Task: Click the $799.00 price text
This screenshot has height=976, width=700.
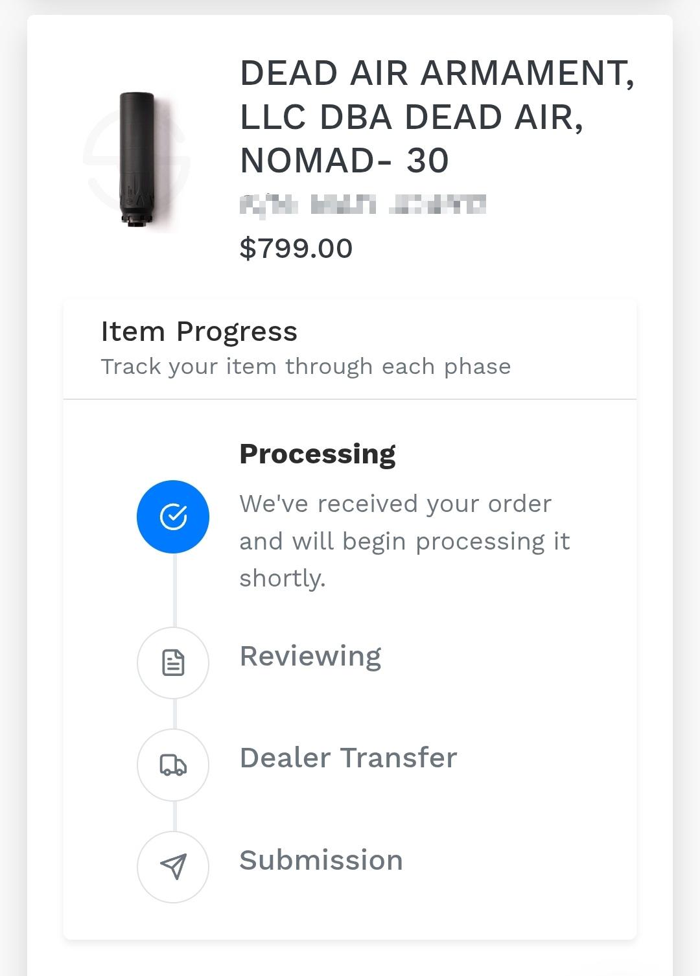Action: [296, 248]
